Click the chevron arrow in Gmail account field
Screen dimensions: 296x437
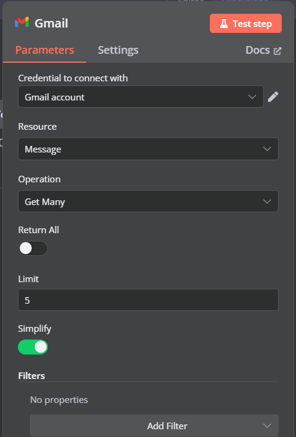pos(252,97)
